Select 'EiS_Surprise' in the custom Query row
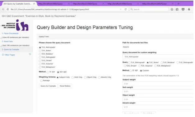The image size is (195, 117). [x=140, y=66]
